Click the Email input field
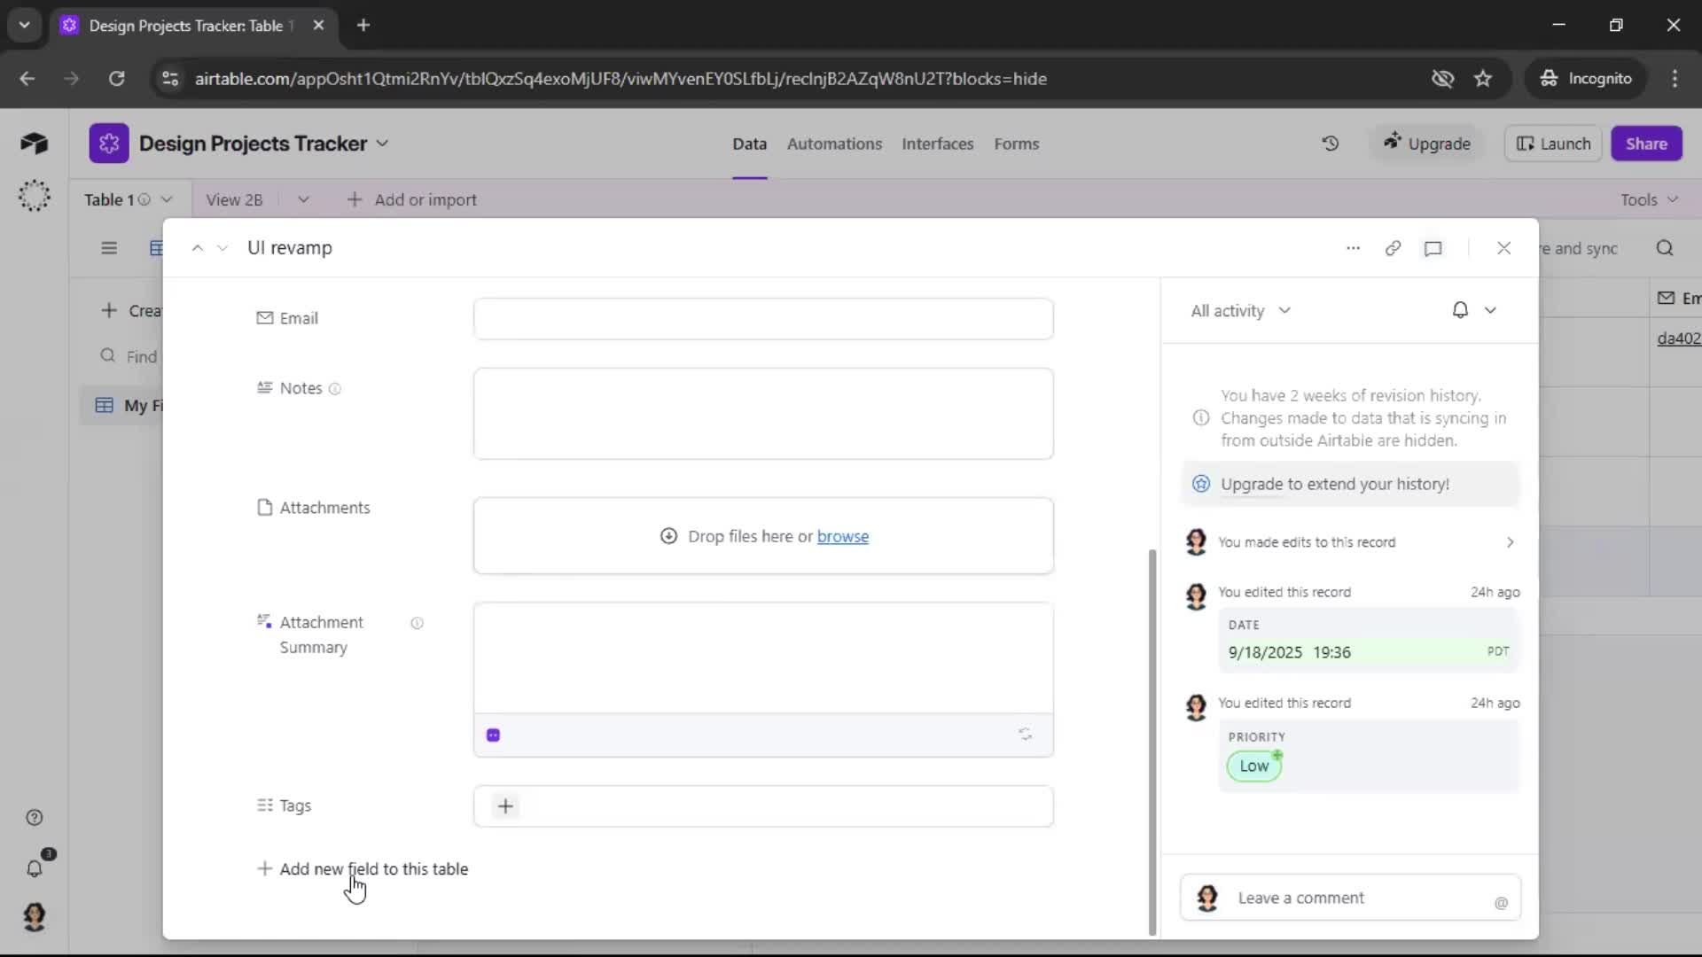 tap(763, 319)
